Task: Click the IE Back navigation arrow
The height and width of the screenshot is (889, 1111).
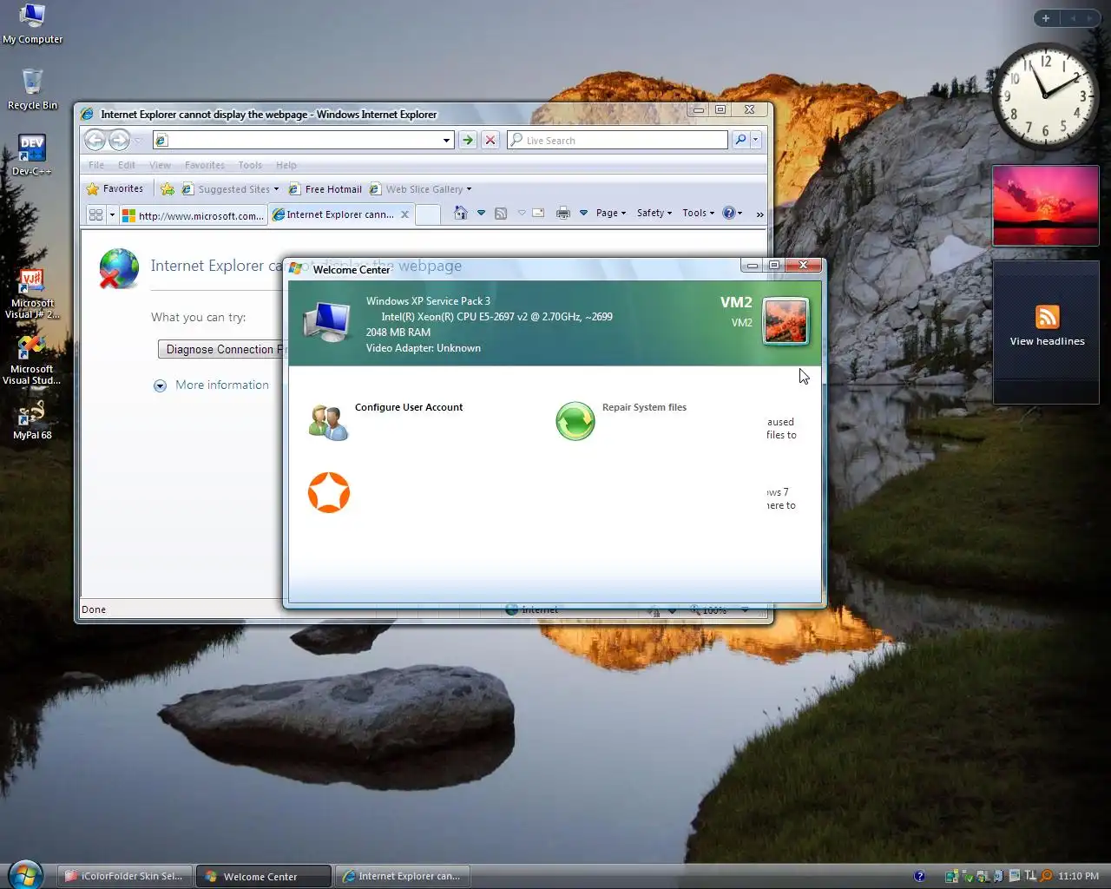Action: coord(95,140)
